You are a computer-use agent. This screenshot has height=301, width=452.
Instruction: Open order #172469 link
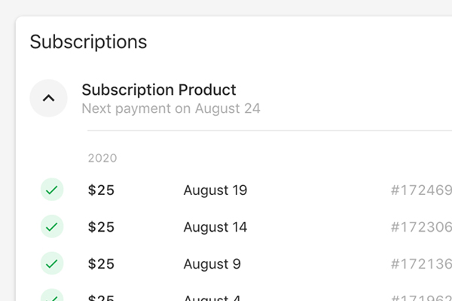pos(421,190)
